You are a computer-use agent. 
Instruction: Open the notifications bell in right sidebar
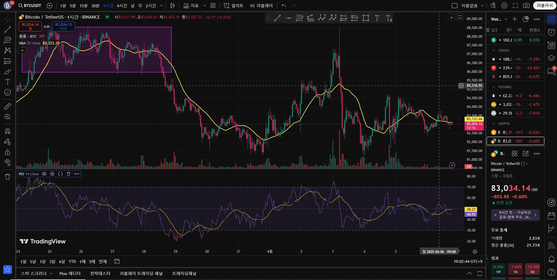pyautogui.click(x=551, y=259)
